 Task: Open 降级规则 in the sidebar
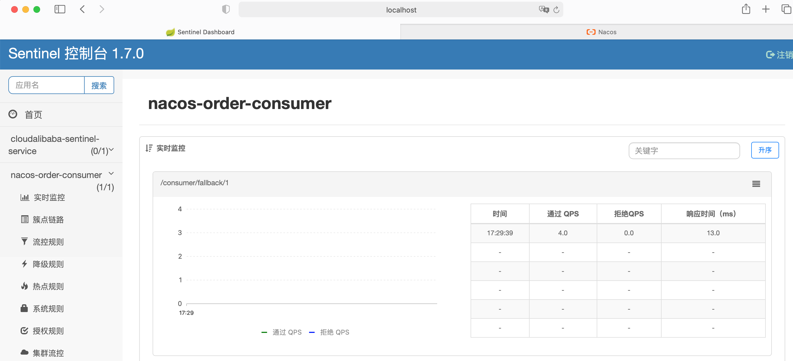(48, 264)
